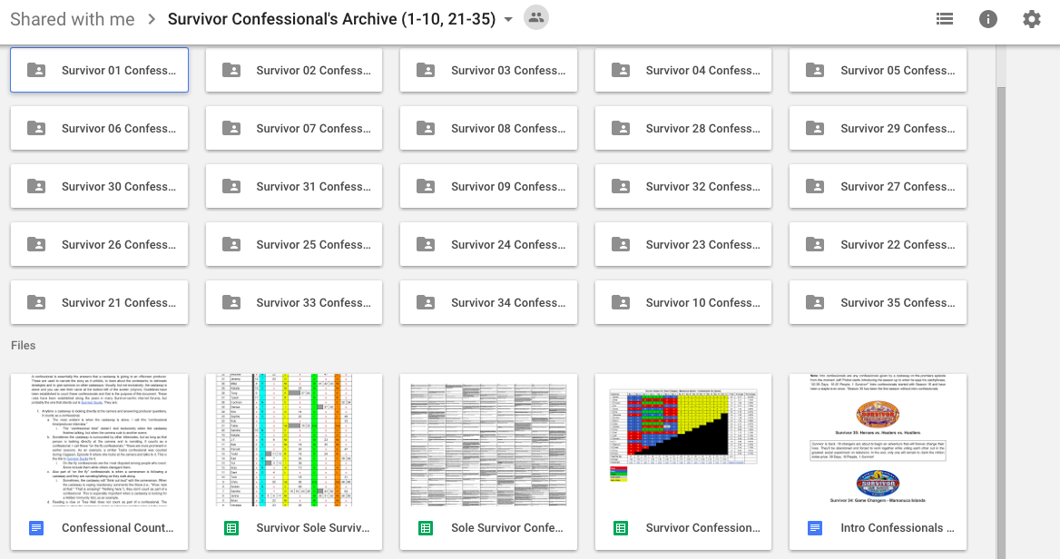Open Confessional Count... document thumbnail preview

(100, 440)
